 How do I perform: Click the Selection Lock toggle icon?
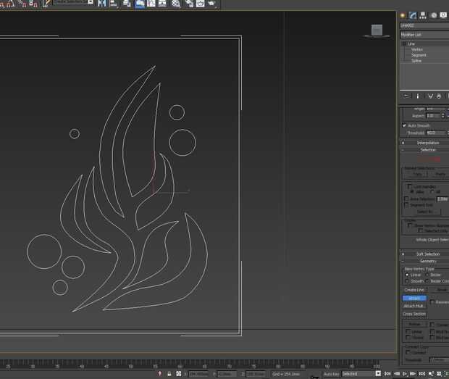[169, 374]
